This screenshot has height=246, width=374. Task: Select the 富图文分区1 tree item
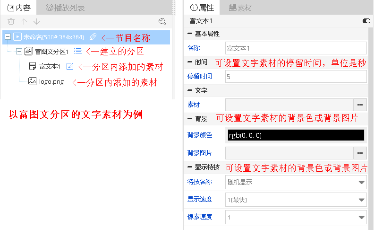[x=51, y=52]
